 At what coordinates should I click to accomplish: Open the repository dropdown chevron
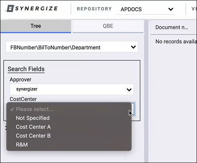tap(171, 9)
